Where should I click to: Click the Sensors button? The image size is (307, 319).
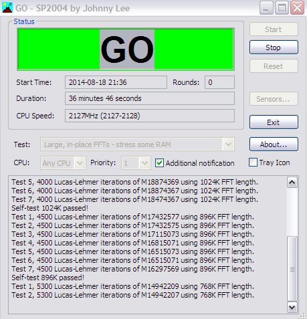coord(274,99)
